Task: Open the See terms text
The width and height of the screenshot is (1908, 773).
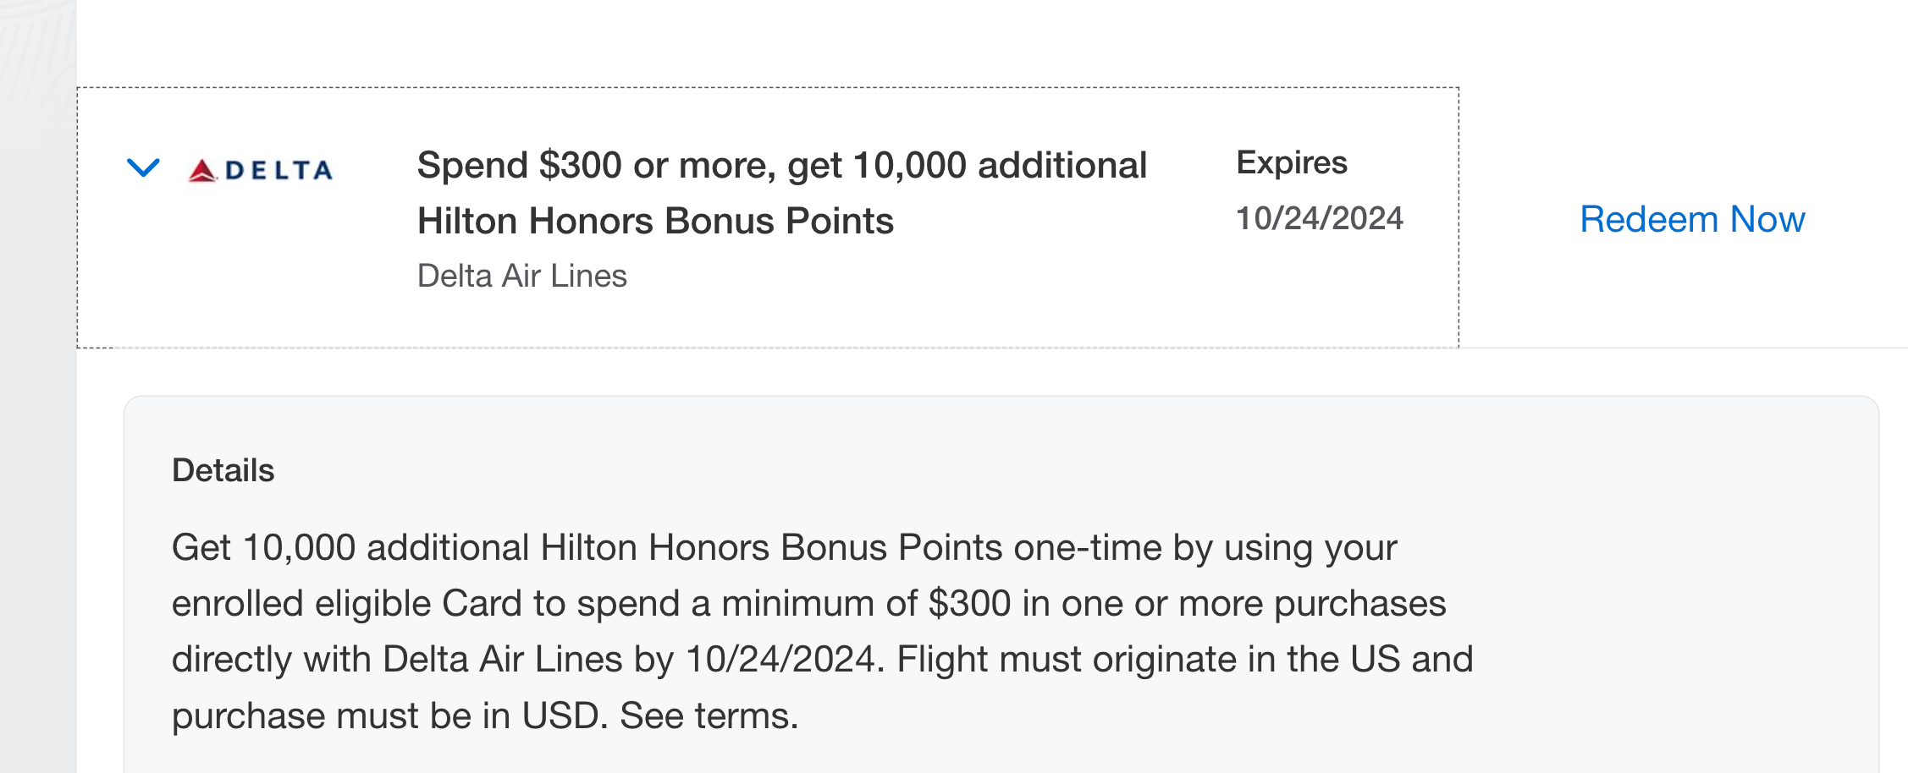Action: click(x=709, y=716)
